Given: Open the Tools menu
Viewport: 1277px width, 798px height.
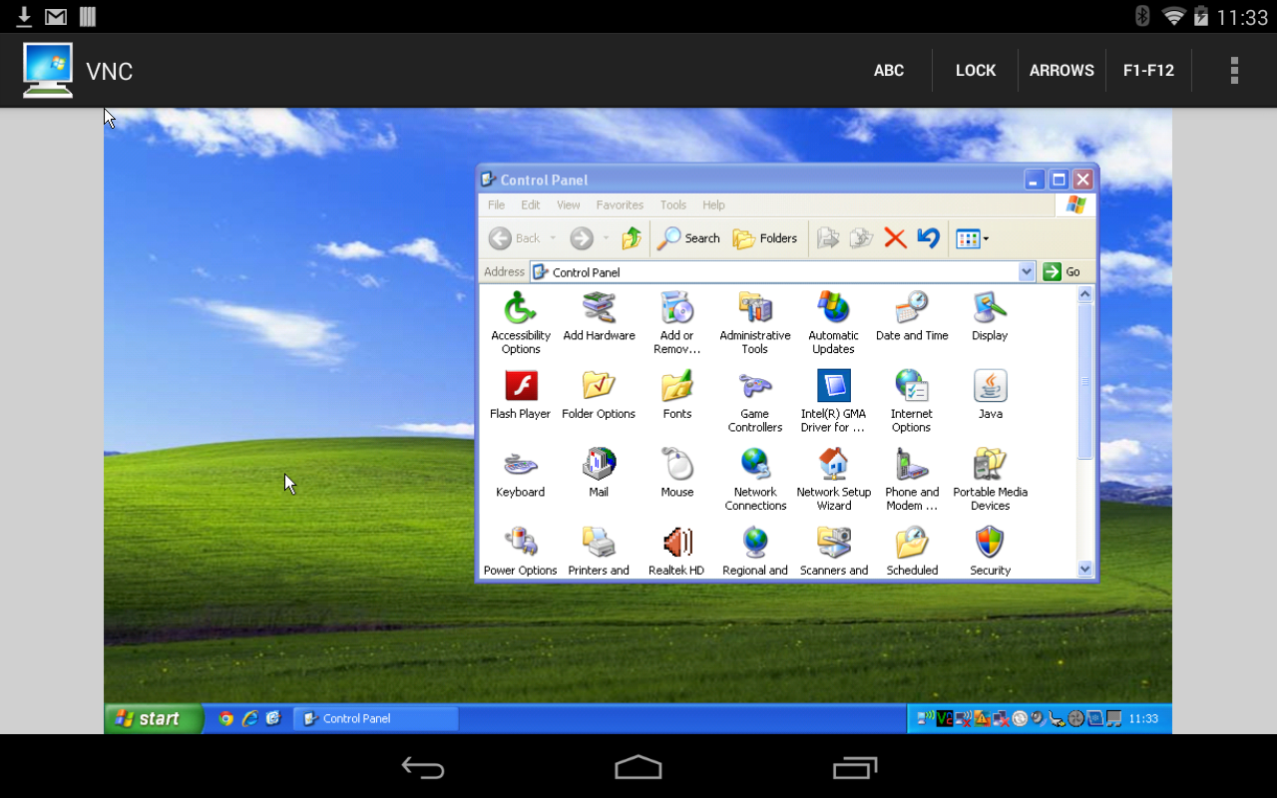Looking at the screenshot, I should (x=672, y=204).
